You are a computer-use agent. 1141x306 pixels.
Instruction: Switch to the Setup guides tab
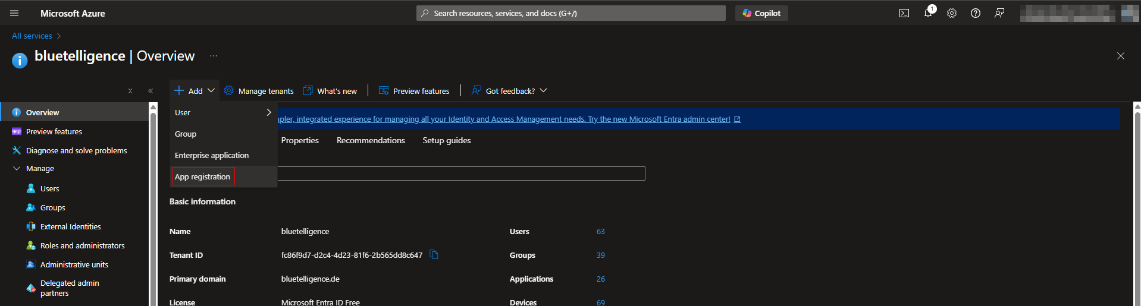point(446,140)
